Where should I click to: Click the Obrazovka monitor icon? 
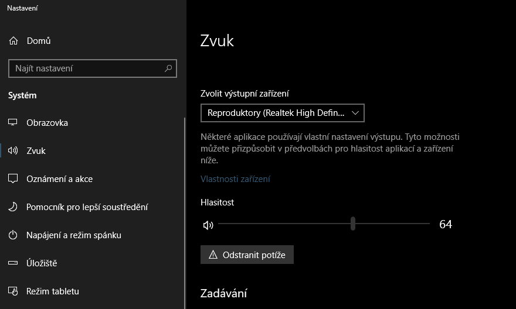(x=13, y=123)
